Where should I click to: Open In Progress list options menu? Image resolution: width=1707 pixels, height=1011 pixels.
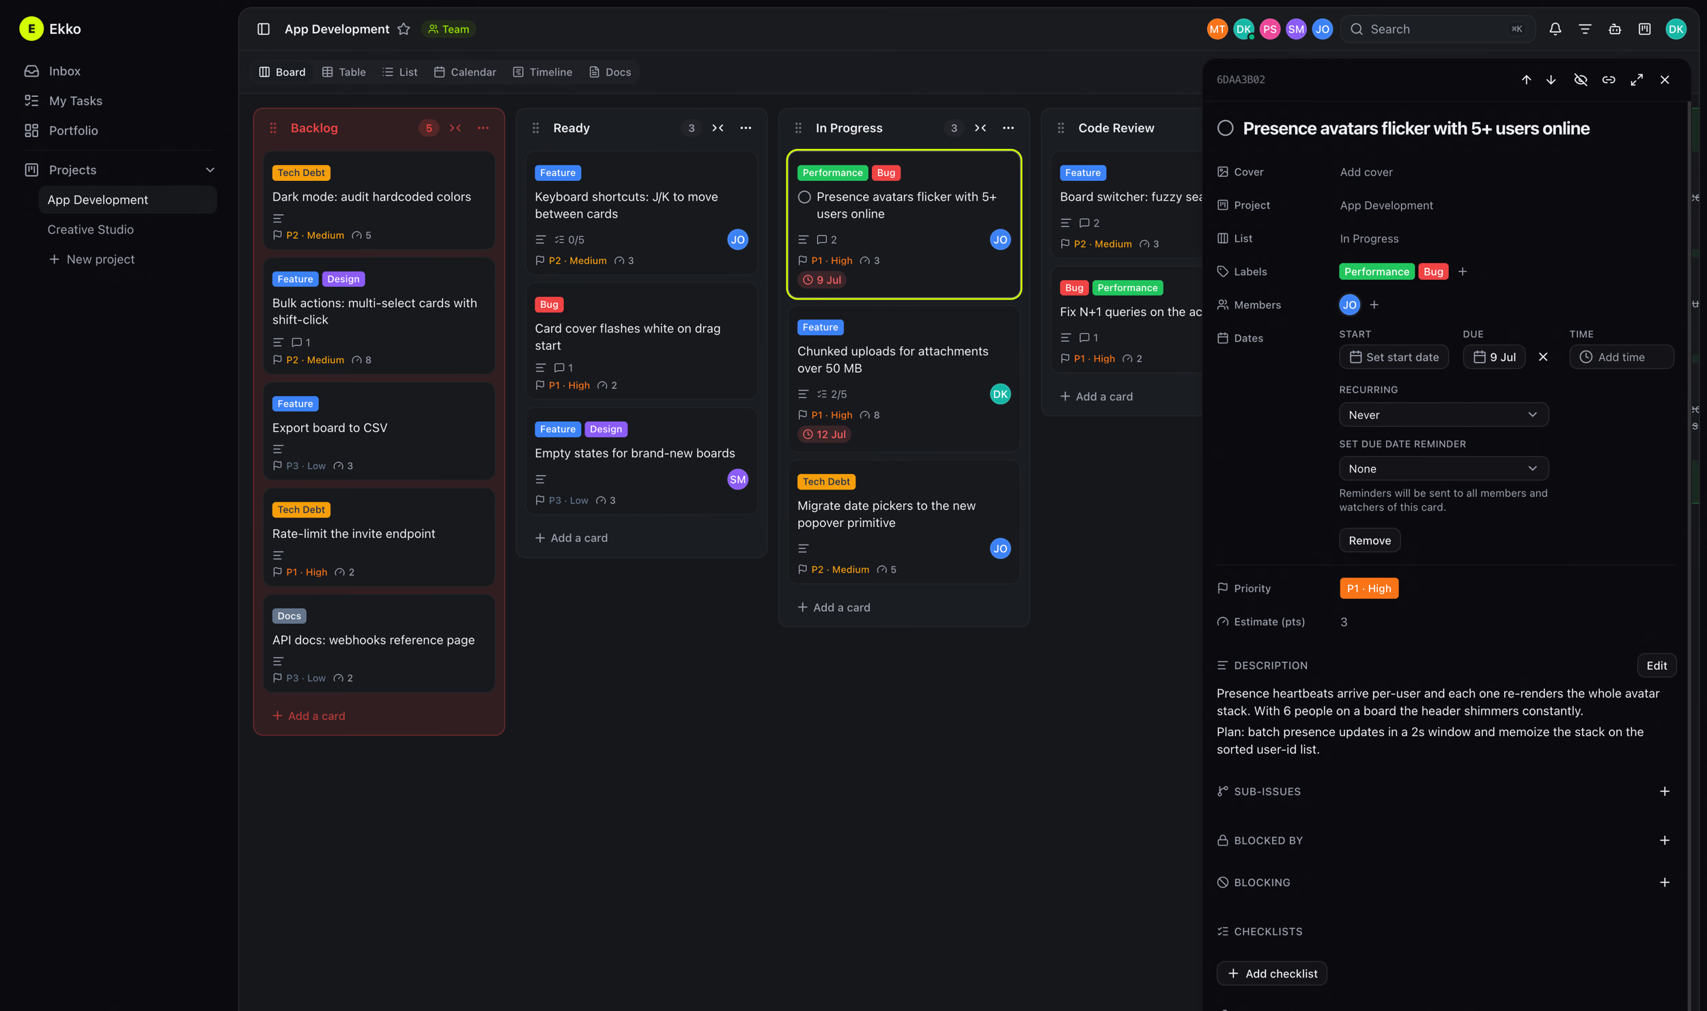pos(1008,128)
